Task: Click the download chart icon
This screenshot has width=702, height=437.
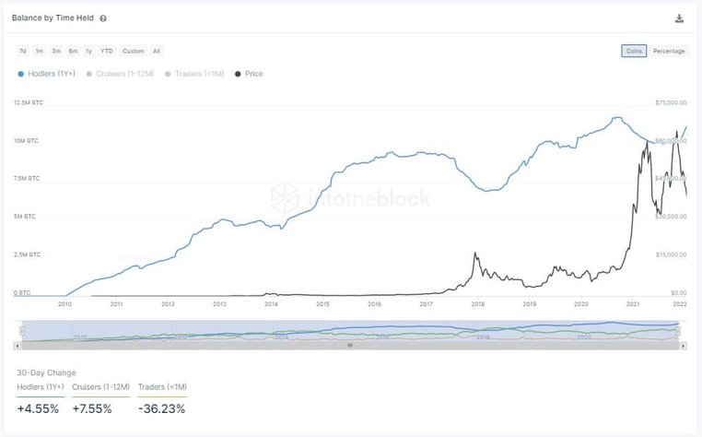Action: (679, 18)
